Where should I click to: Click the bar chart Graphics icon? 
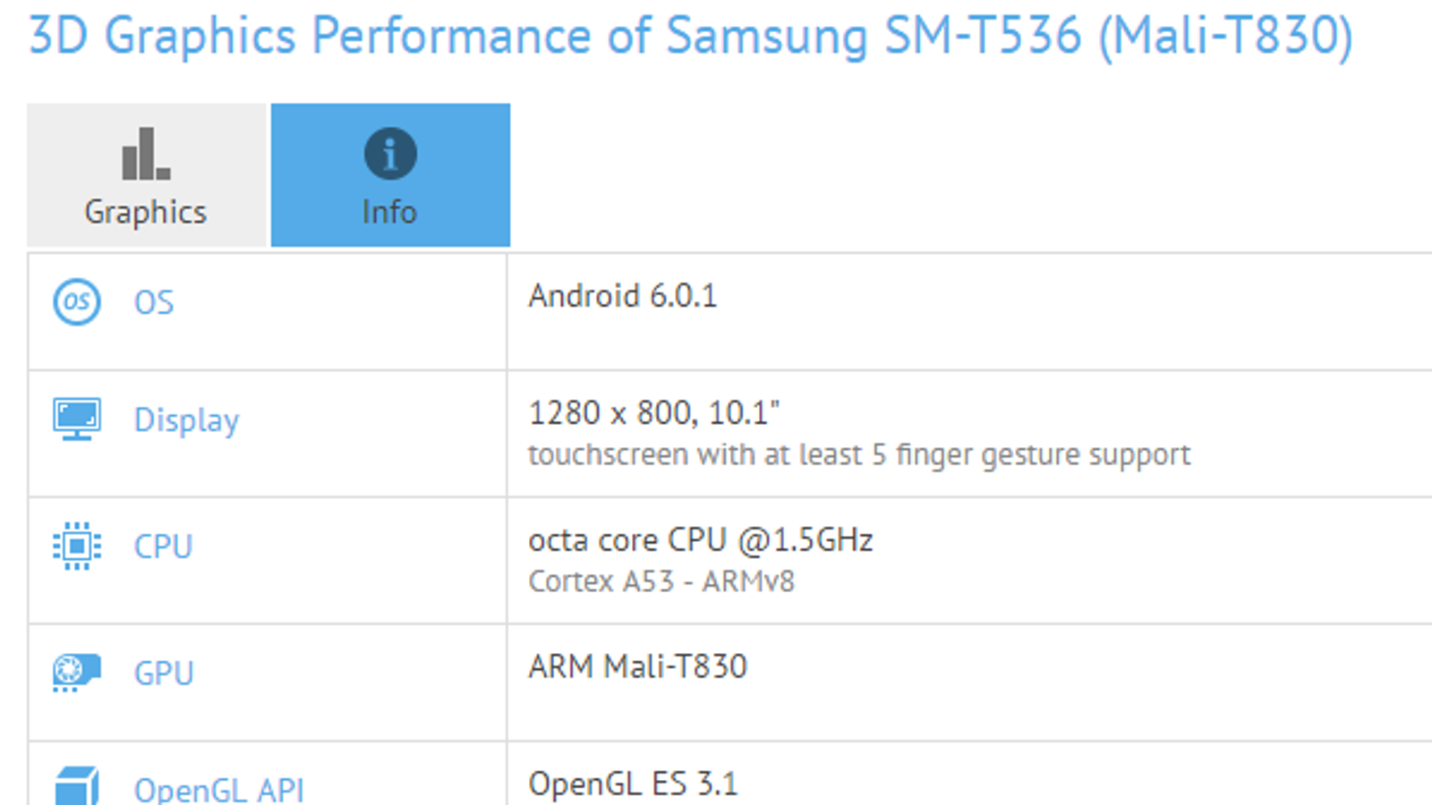point(145,153)
